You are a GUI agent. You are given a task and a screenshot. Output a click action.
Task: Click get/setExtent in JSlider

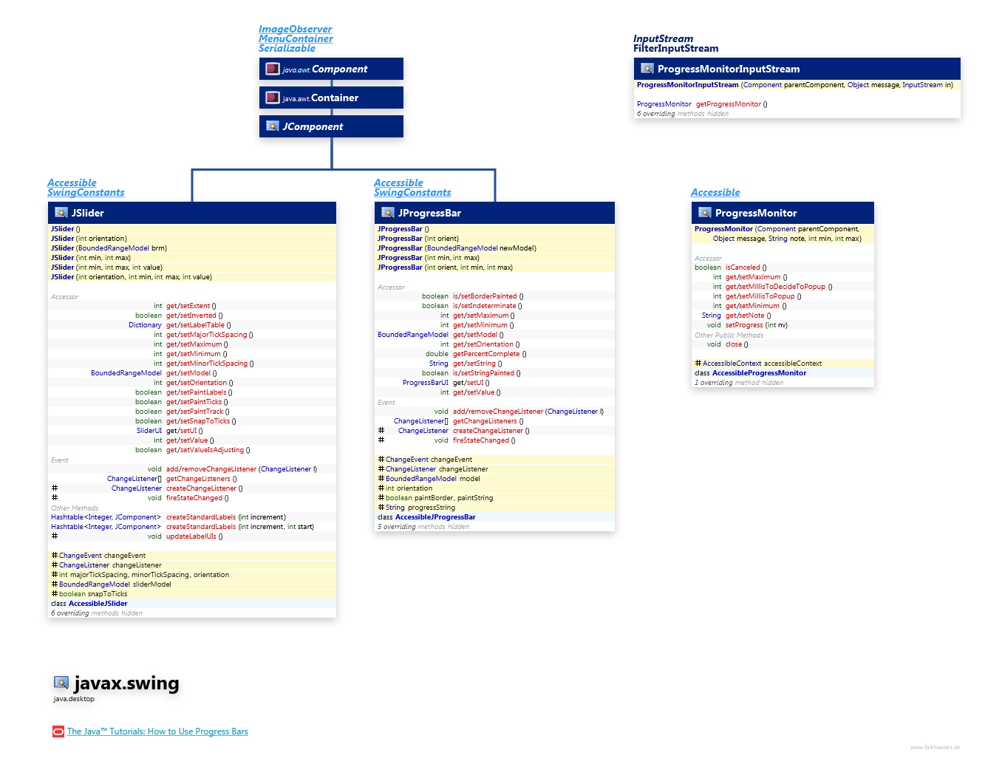click(x=188, y=306)
